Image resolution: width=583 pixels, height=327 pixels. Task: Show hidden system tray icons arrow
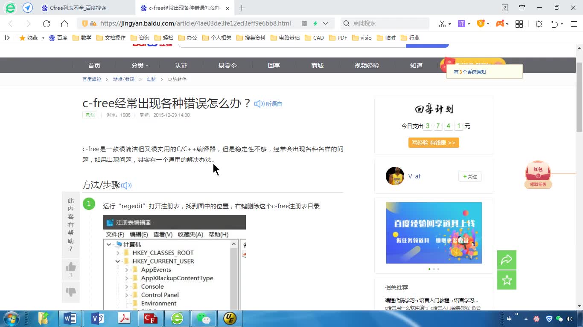click(x=526, y=318)
